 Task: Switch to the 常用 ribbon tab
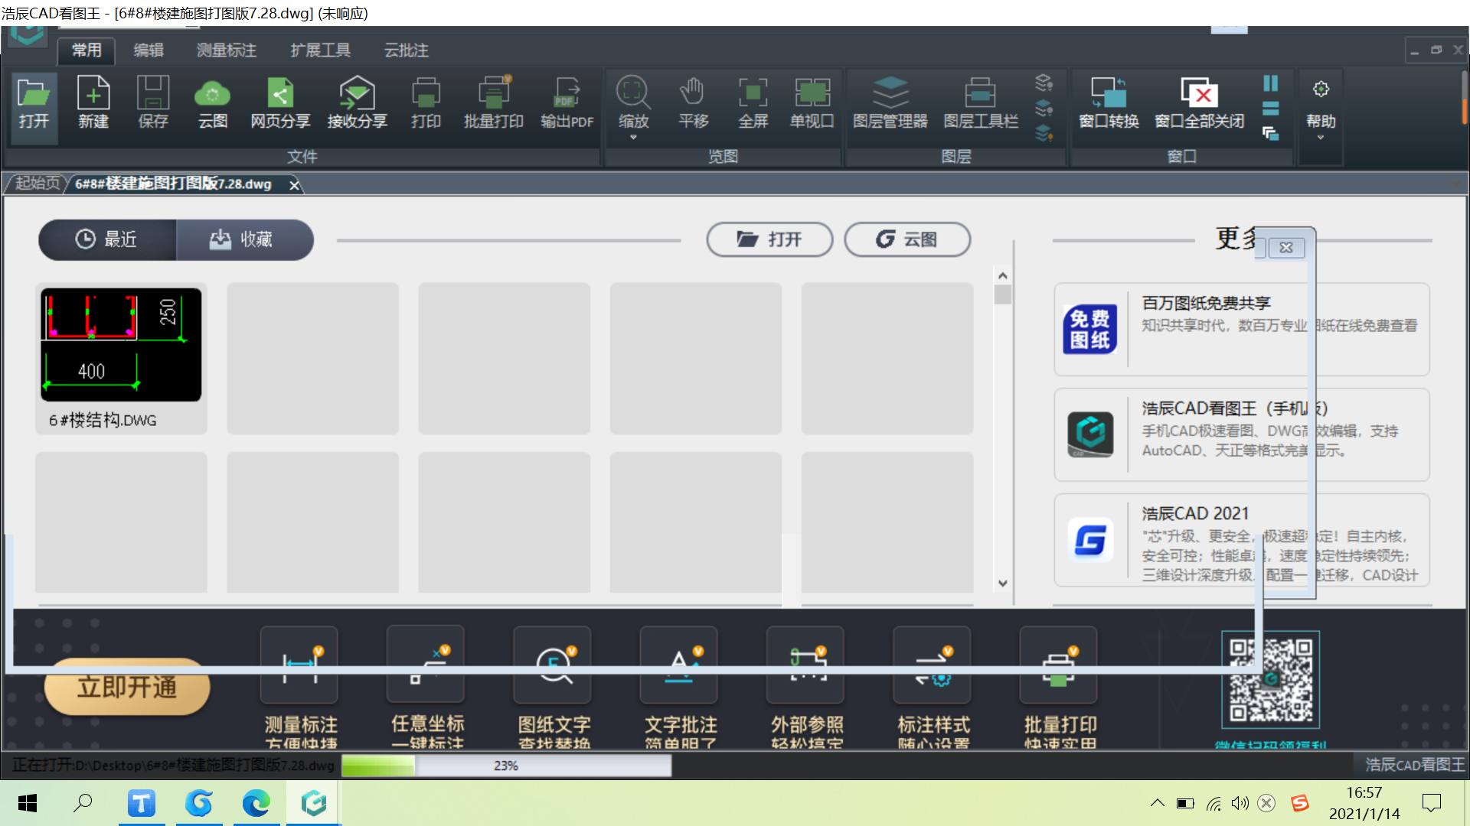pyautogui.click(x=87, y=50)
